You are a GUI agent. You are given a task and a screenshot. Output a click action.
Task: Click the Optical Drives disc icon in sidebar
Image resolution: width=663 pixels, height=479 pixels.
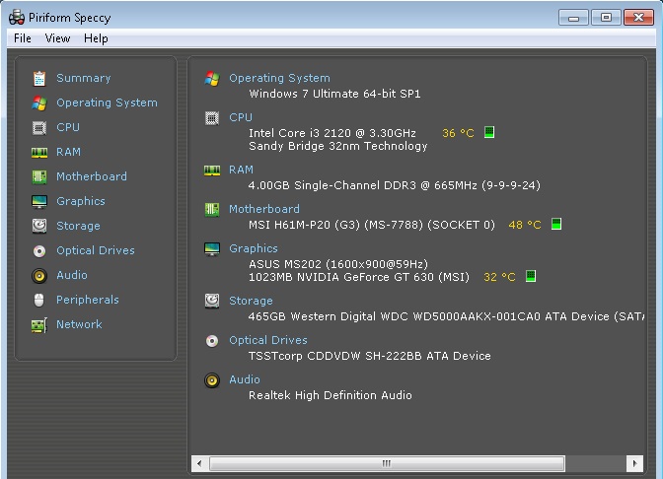pos(39,251)
